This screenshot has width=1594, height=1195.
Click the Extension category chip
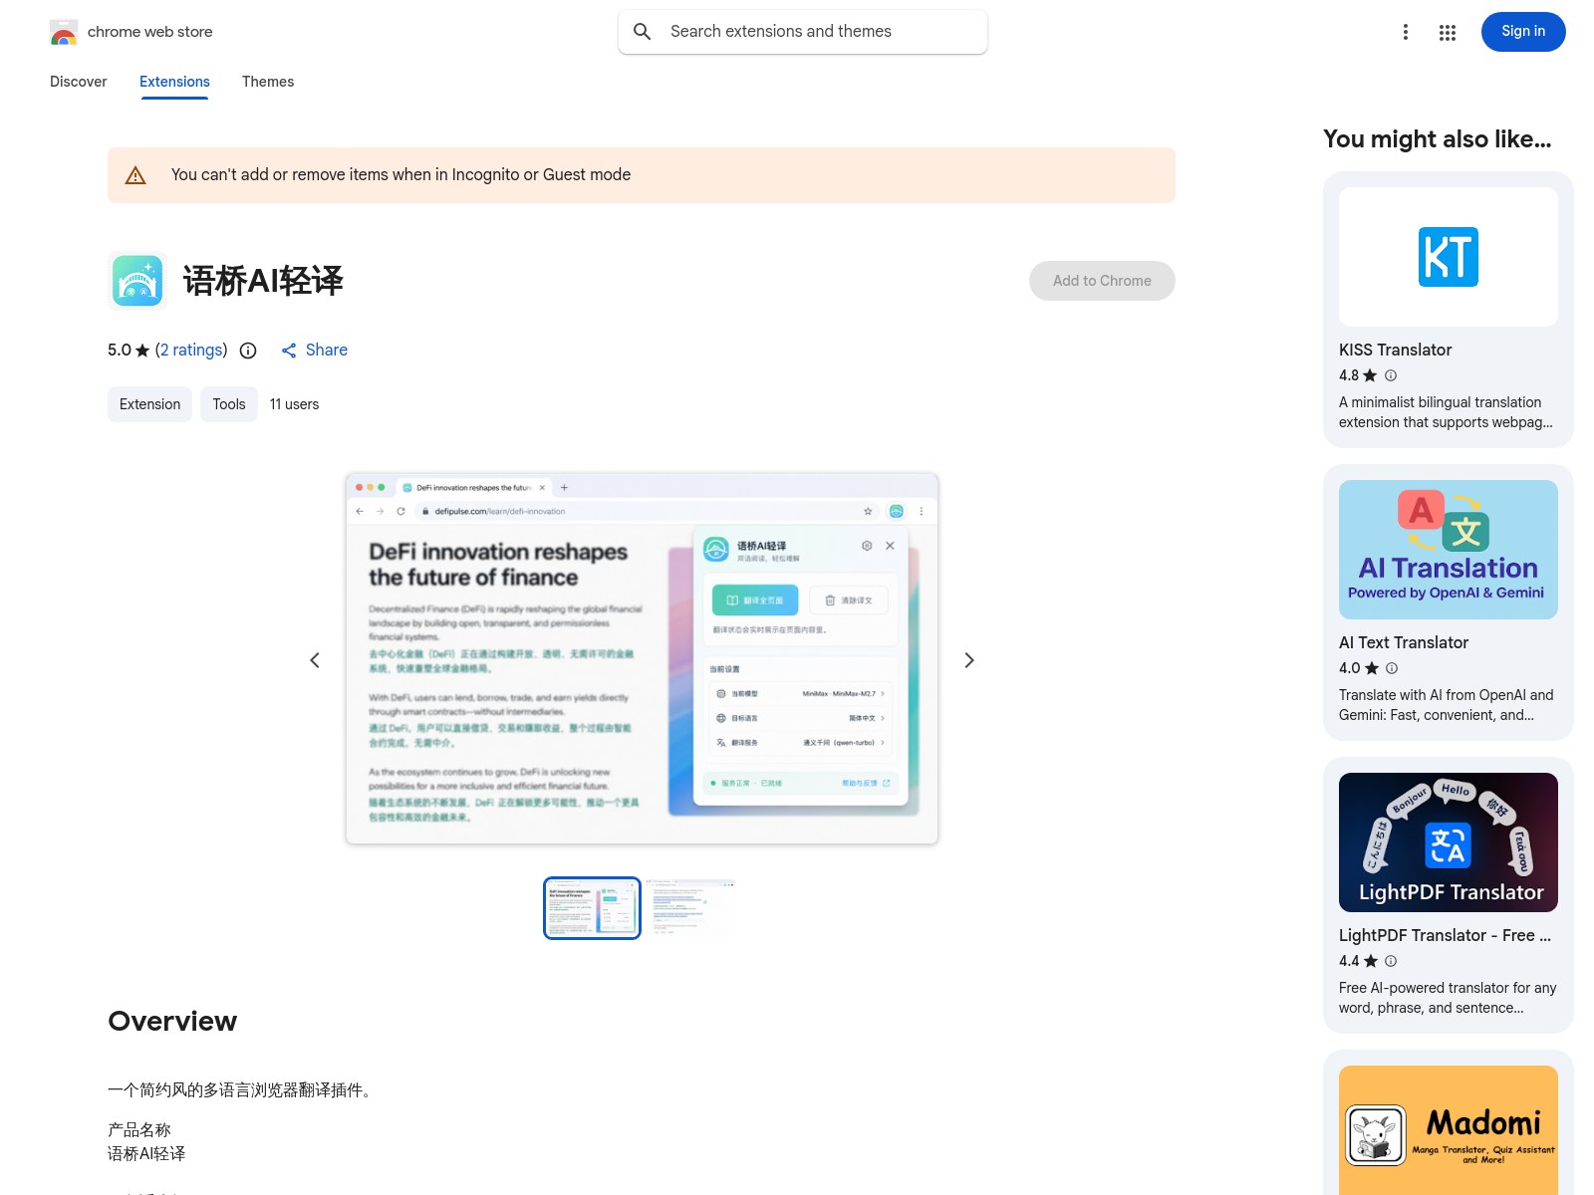pyautogui.click(x=149, y=404)
